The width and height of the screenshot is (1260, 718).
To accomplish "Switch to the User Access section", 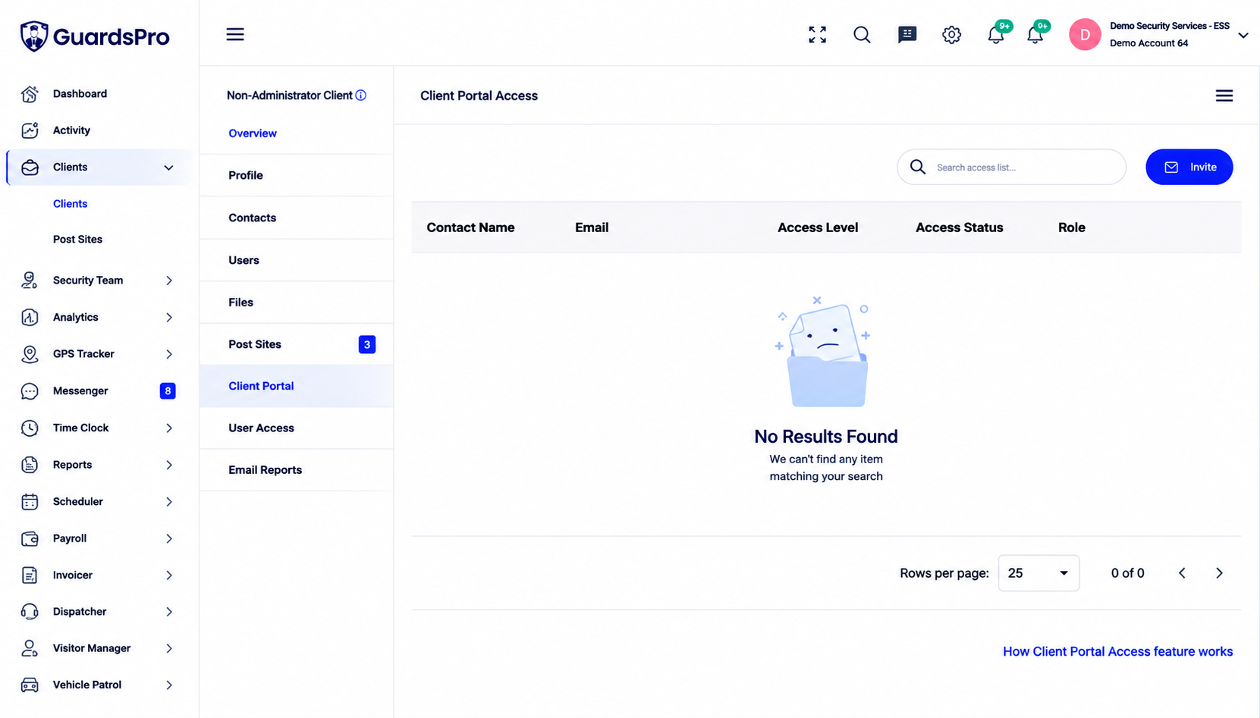I will point(296,428).
